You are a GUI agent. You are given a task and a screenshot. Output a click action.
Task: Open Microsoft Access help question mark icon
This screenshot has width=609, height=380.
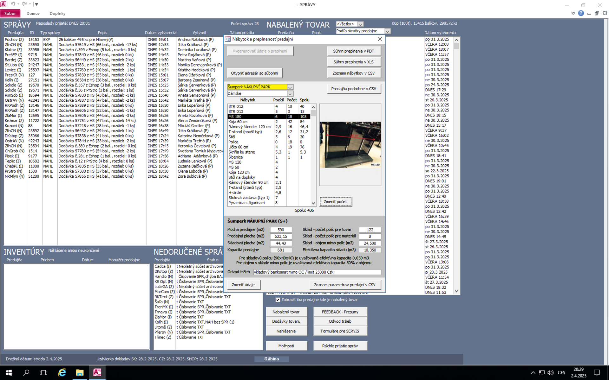tap(581, 13)
